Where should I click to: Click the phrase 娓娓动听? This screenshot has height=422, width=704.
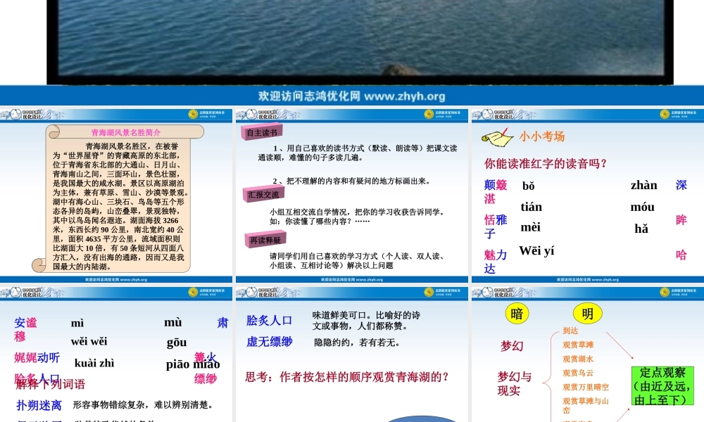pyautogui.click(x=37, y=357)
